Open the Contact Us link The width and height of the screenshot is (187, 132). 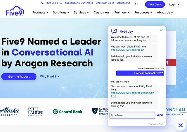pos(123,3)
